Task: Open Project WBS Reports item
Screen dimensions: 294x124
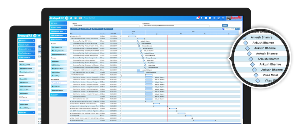Action: click(x=59, y=90)
